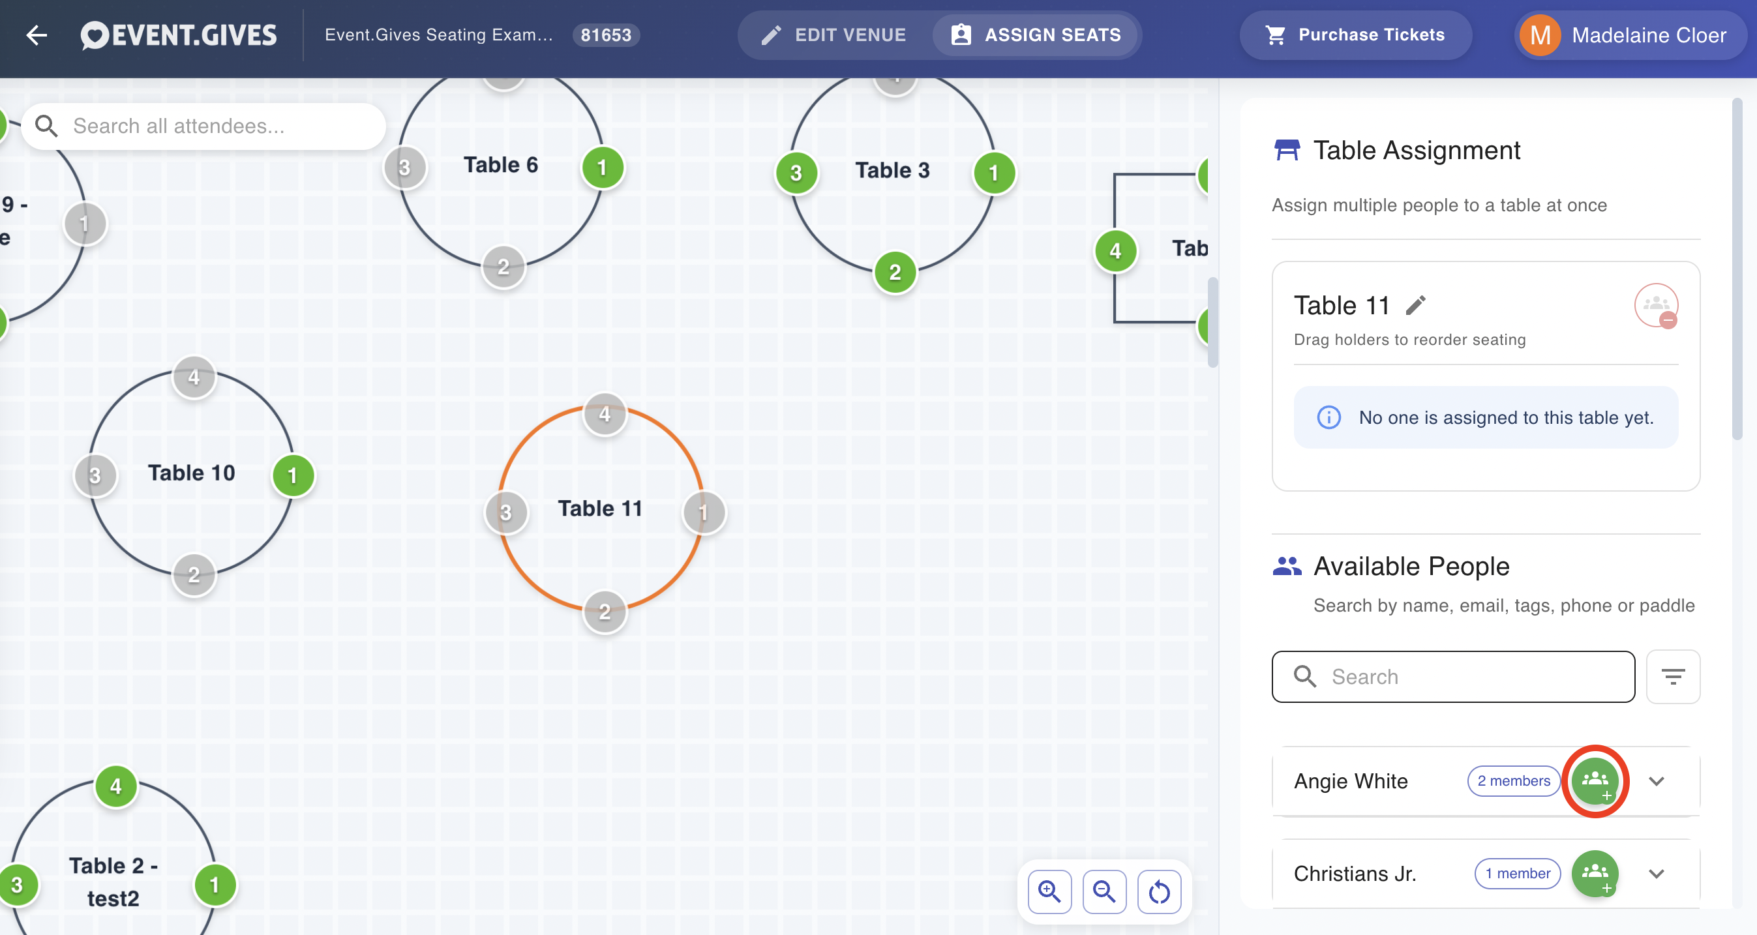Screen dimensions: 1757x935
Task: Select seat 3 of Table 11
Action: point(505,513)
